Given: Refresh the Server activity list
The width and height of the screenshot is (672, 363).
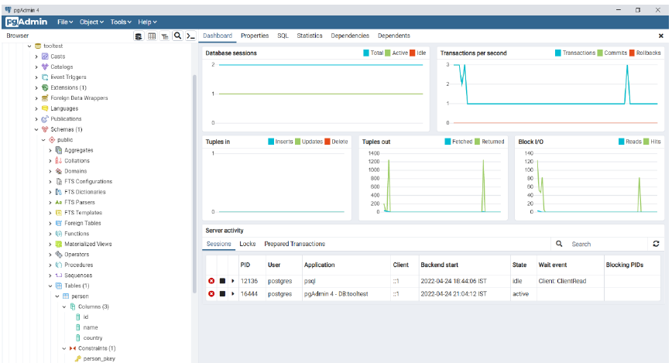Looking at the screenshot, I should [x=656, y=244].
